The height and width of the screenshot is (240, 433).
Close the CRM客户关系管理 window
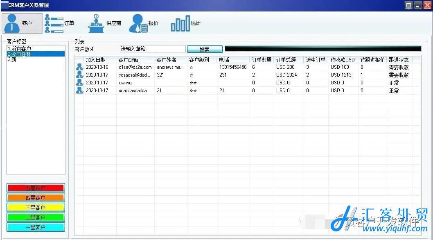[427, 5]
